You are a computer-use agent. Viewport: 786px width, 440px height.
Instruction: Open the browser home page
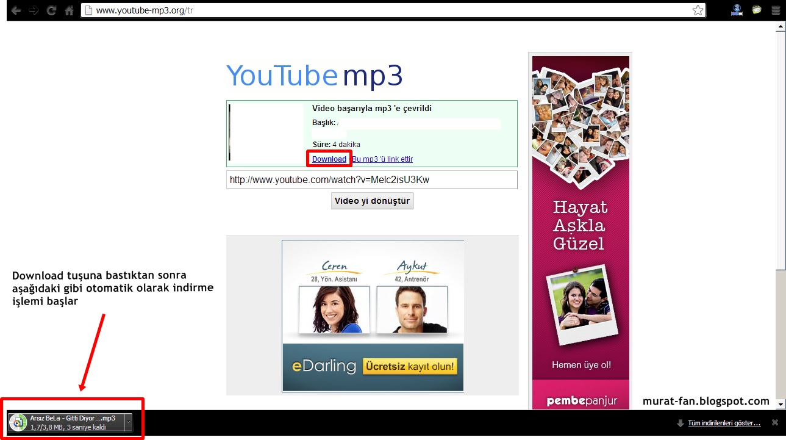click(x=70, y=10)
